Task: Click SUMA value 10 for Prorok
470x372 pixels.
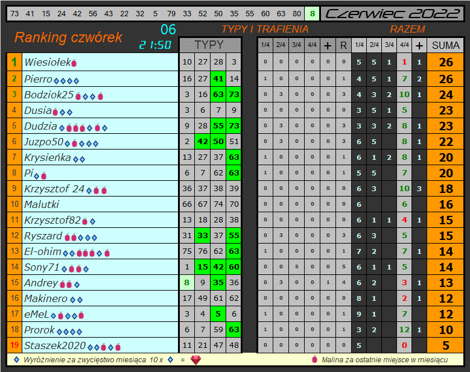Action: [x=445, y=330]
